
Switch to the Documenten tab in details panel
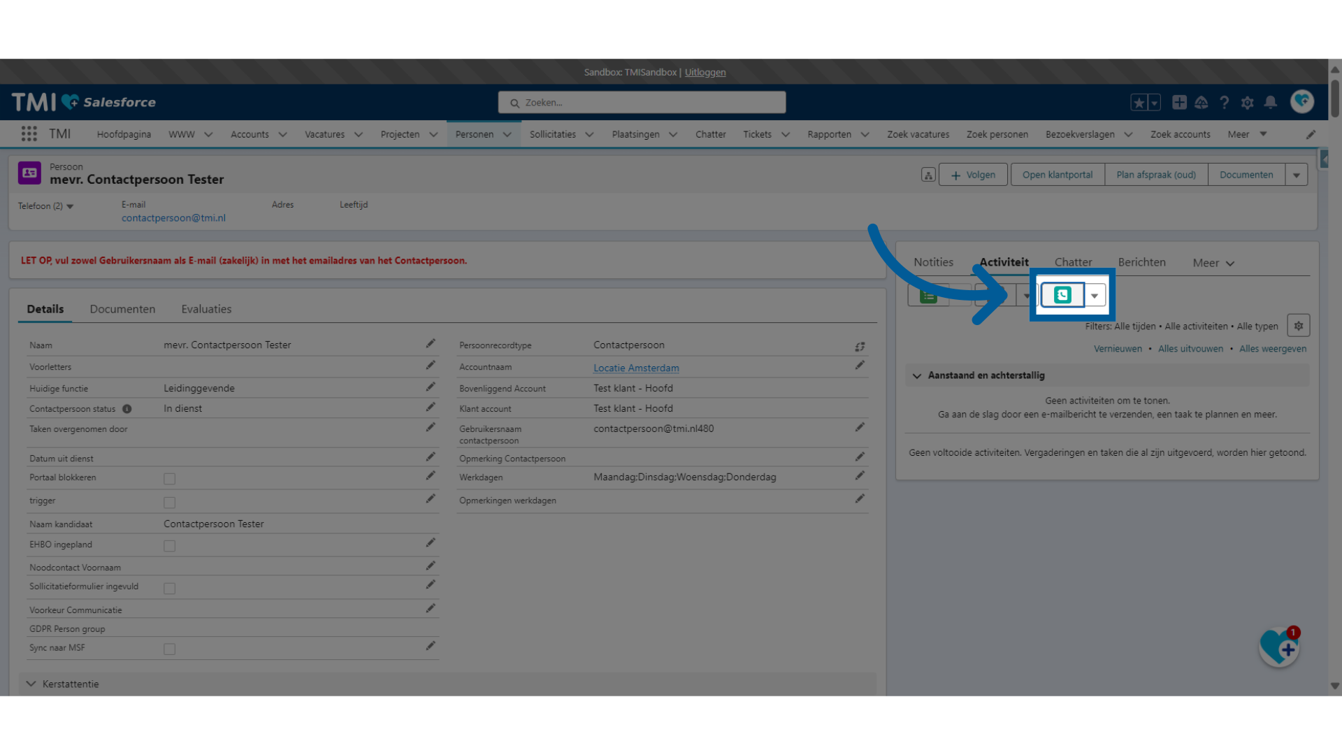click(122, 308)
